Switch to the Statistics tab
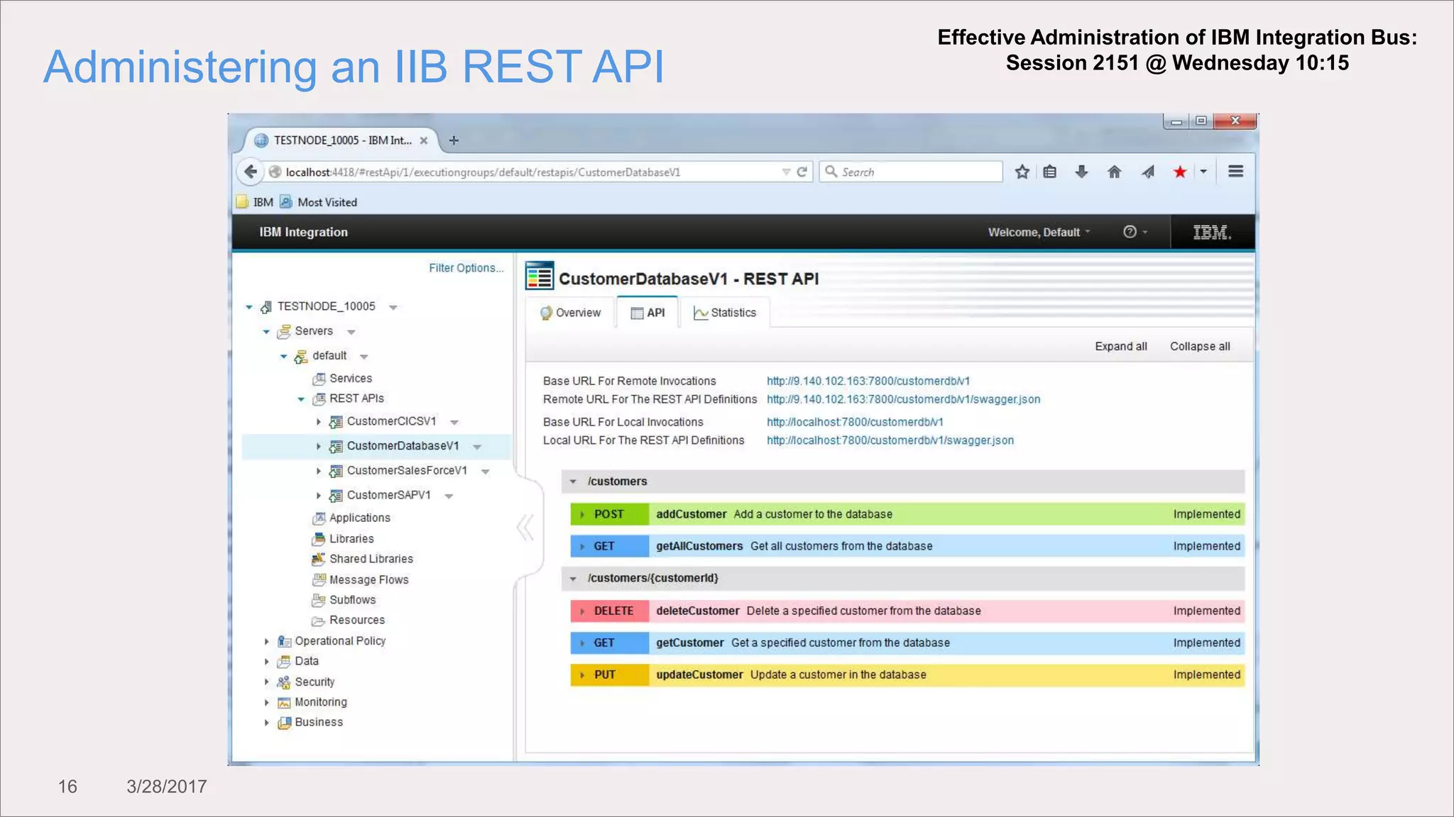This screenshot has height=817, width=1454. (725, 313)
